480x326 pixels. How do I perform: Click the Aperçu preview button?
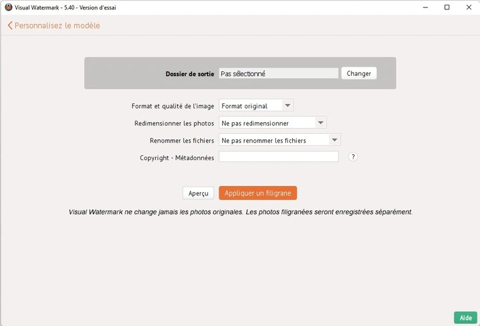tap(199, 193)
